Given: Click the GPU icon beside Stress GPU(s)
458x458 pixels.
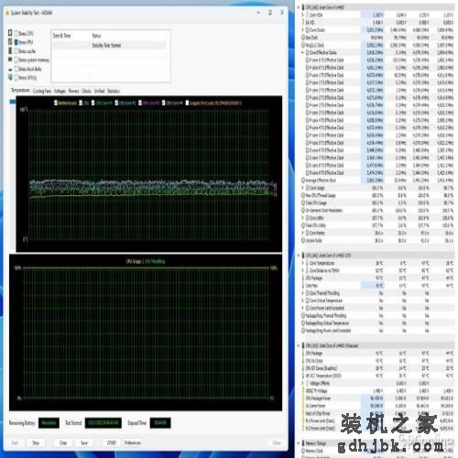Looking at the screenshot, I should pyautogui.click(x=10, y=77).
